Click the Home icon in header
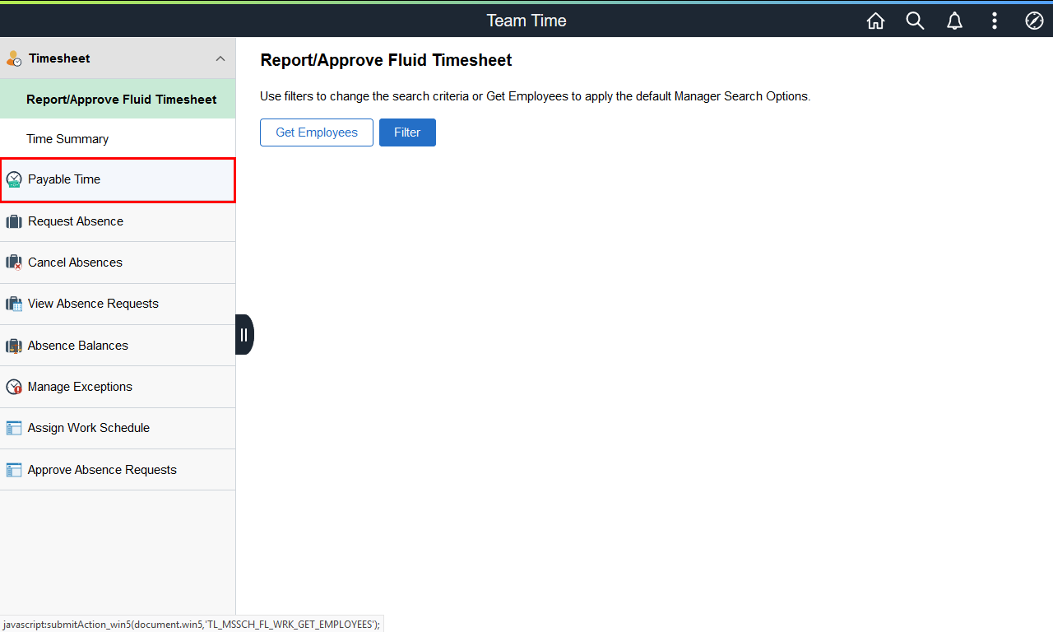Viewport: 1053px width, 632px height. pyautogui.click(x=875, y=21)
